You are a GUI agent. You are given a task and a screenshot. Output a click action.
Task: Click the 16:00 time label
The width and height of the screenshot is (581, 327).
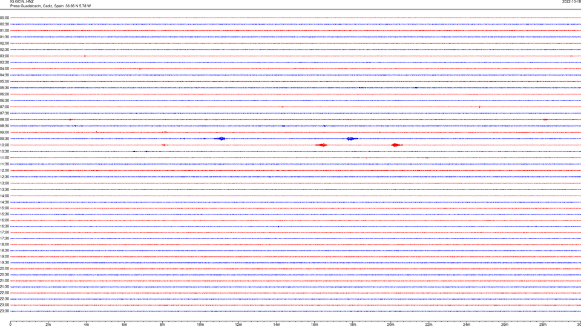[4, 220]
